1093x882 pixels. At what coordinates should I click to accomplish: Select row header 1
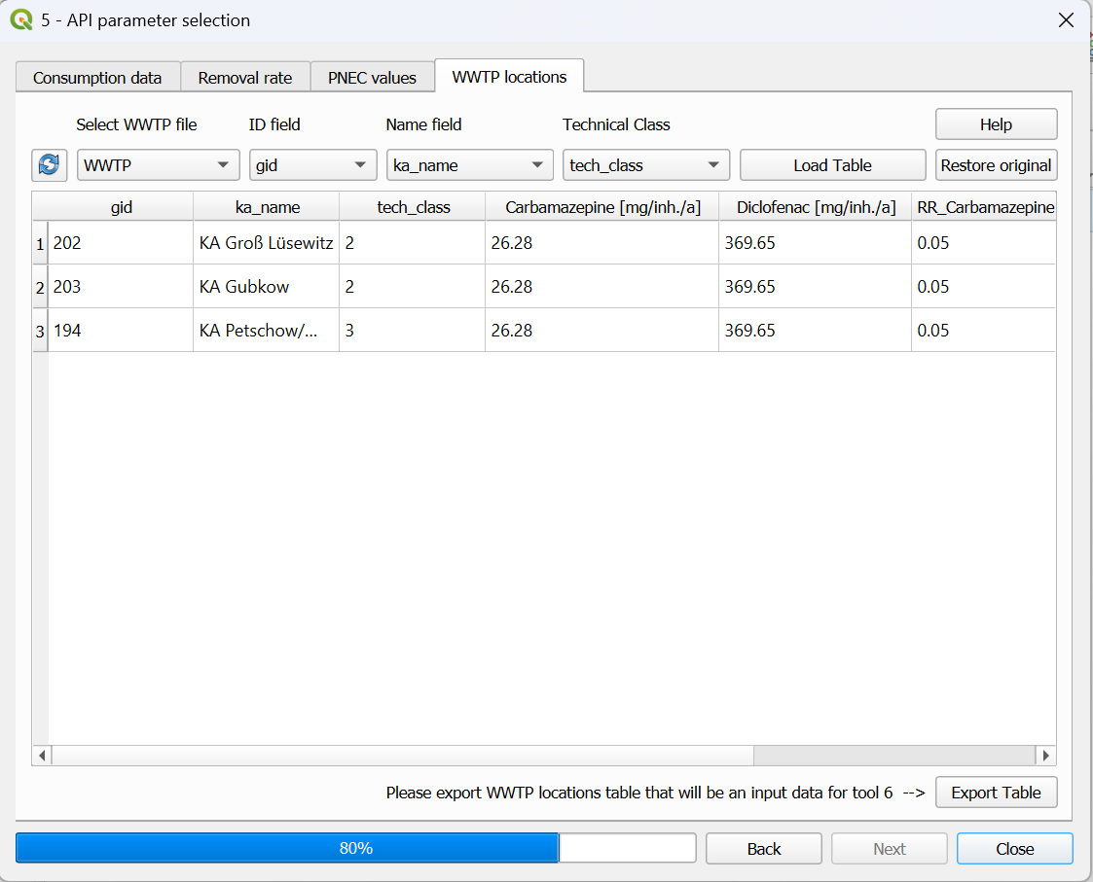pos(41,243)
